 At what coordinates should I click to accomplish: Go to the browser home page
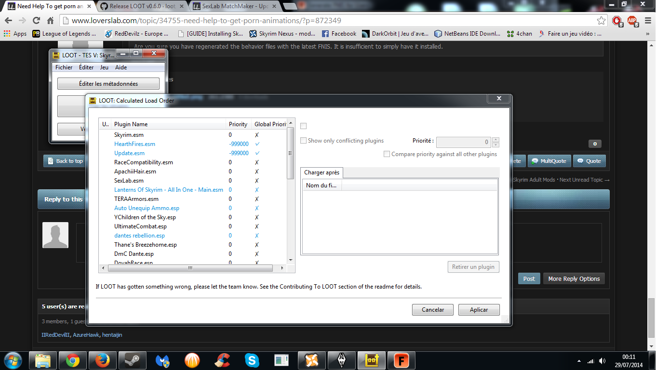click(50, 21)
